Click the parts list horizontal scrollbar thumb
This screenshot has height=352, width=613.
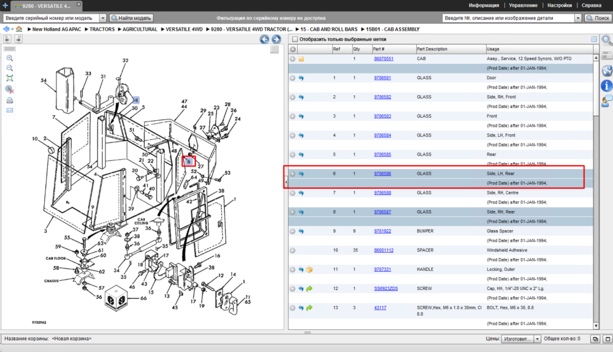[308, 332]
